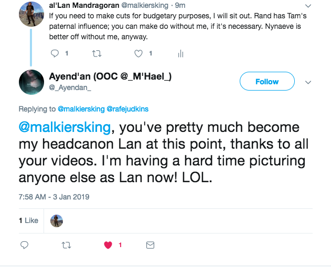Show the 1 Like list
331x267 pixels.
coord(28,220)
